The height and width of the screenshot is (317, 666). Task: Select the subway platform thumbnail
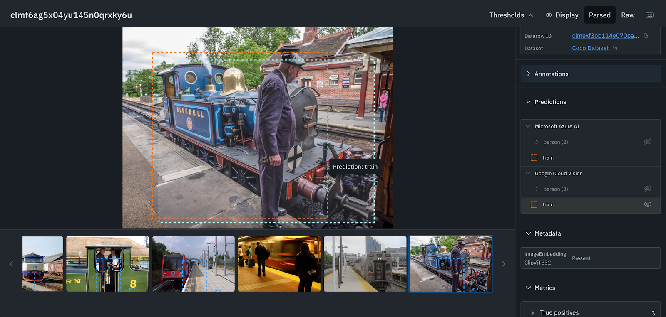pos(279,264)
